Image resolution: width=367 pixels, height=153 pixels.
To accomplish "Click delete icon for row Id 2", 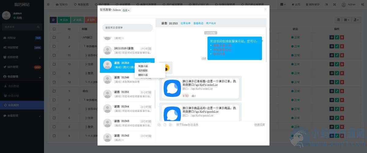I will pos(342,37).
